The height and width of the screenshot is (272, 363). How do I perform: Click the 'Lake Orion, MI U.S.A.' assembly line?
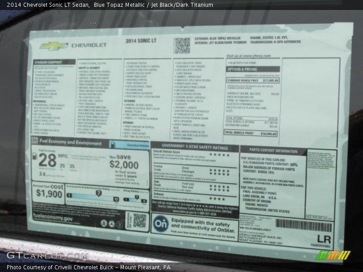click(260, 197)
